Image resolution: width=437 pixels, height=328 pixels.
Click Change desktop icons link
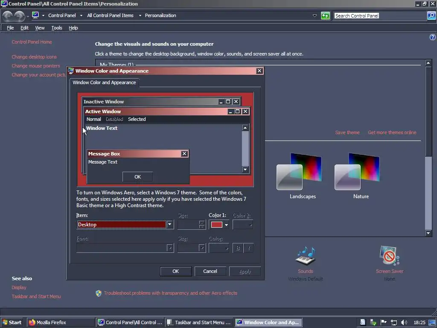pos(34,57)
